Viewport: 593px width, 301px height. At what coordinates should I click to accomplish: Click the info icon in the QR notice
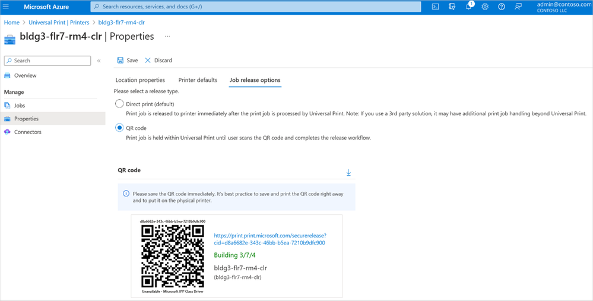126,194
